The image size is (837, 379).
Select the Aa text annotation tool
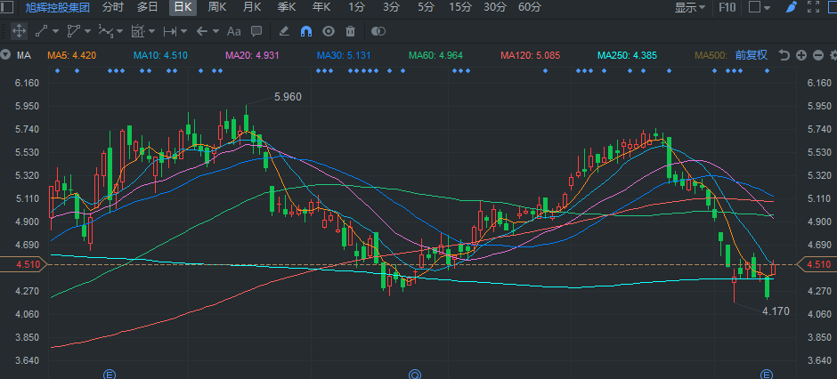click(x=234, y=31)
